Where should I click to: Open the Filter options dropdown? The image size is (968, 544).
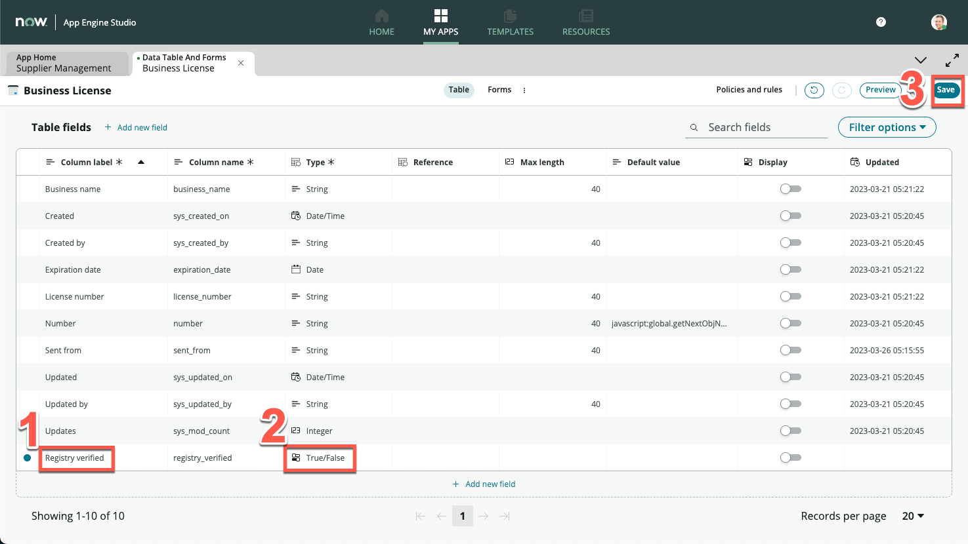coord(887,128)
